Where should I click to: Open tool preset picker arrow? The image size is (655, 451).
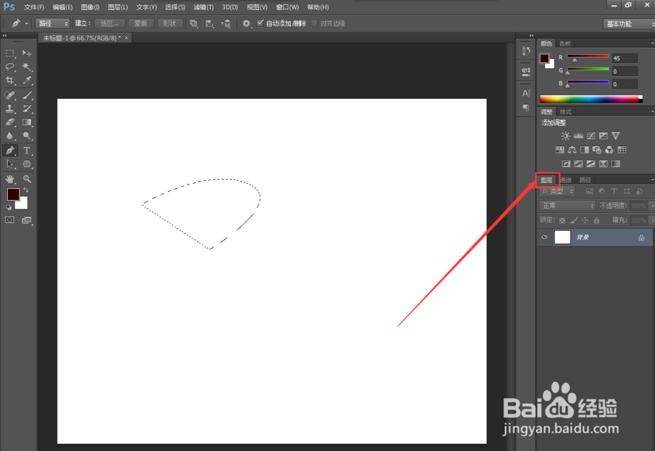click(26, 24)
